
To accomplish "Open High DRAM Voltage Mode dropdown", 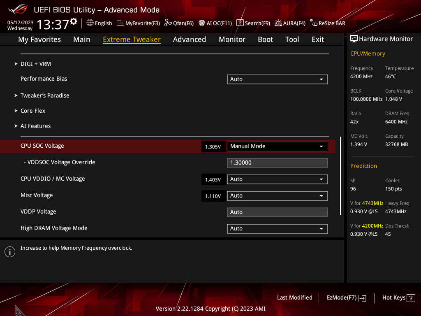I will (x=278, y=229).
